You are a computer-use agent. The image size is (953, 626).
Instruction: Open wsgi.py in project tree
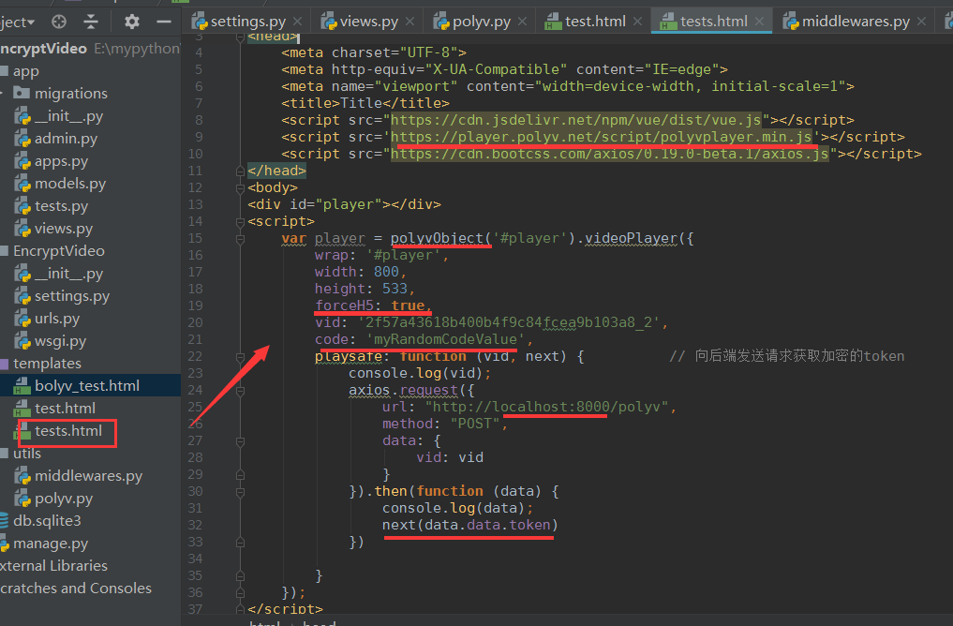(x=60, y=341)
